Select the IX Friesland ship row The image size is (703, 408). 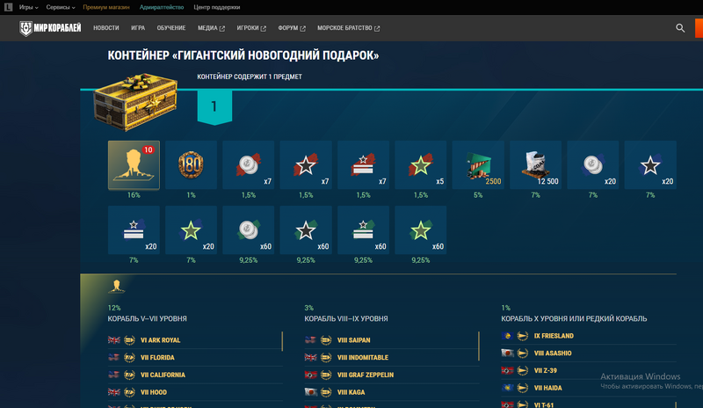click(588, 336)
